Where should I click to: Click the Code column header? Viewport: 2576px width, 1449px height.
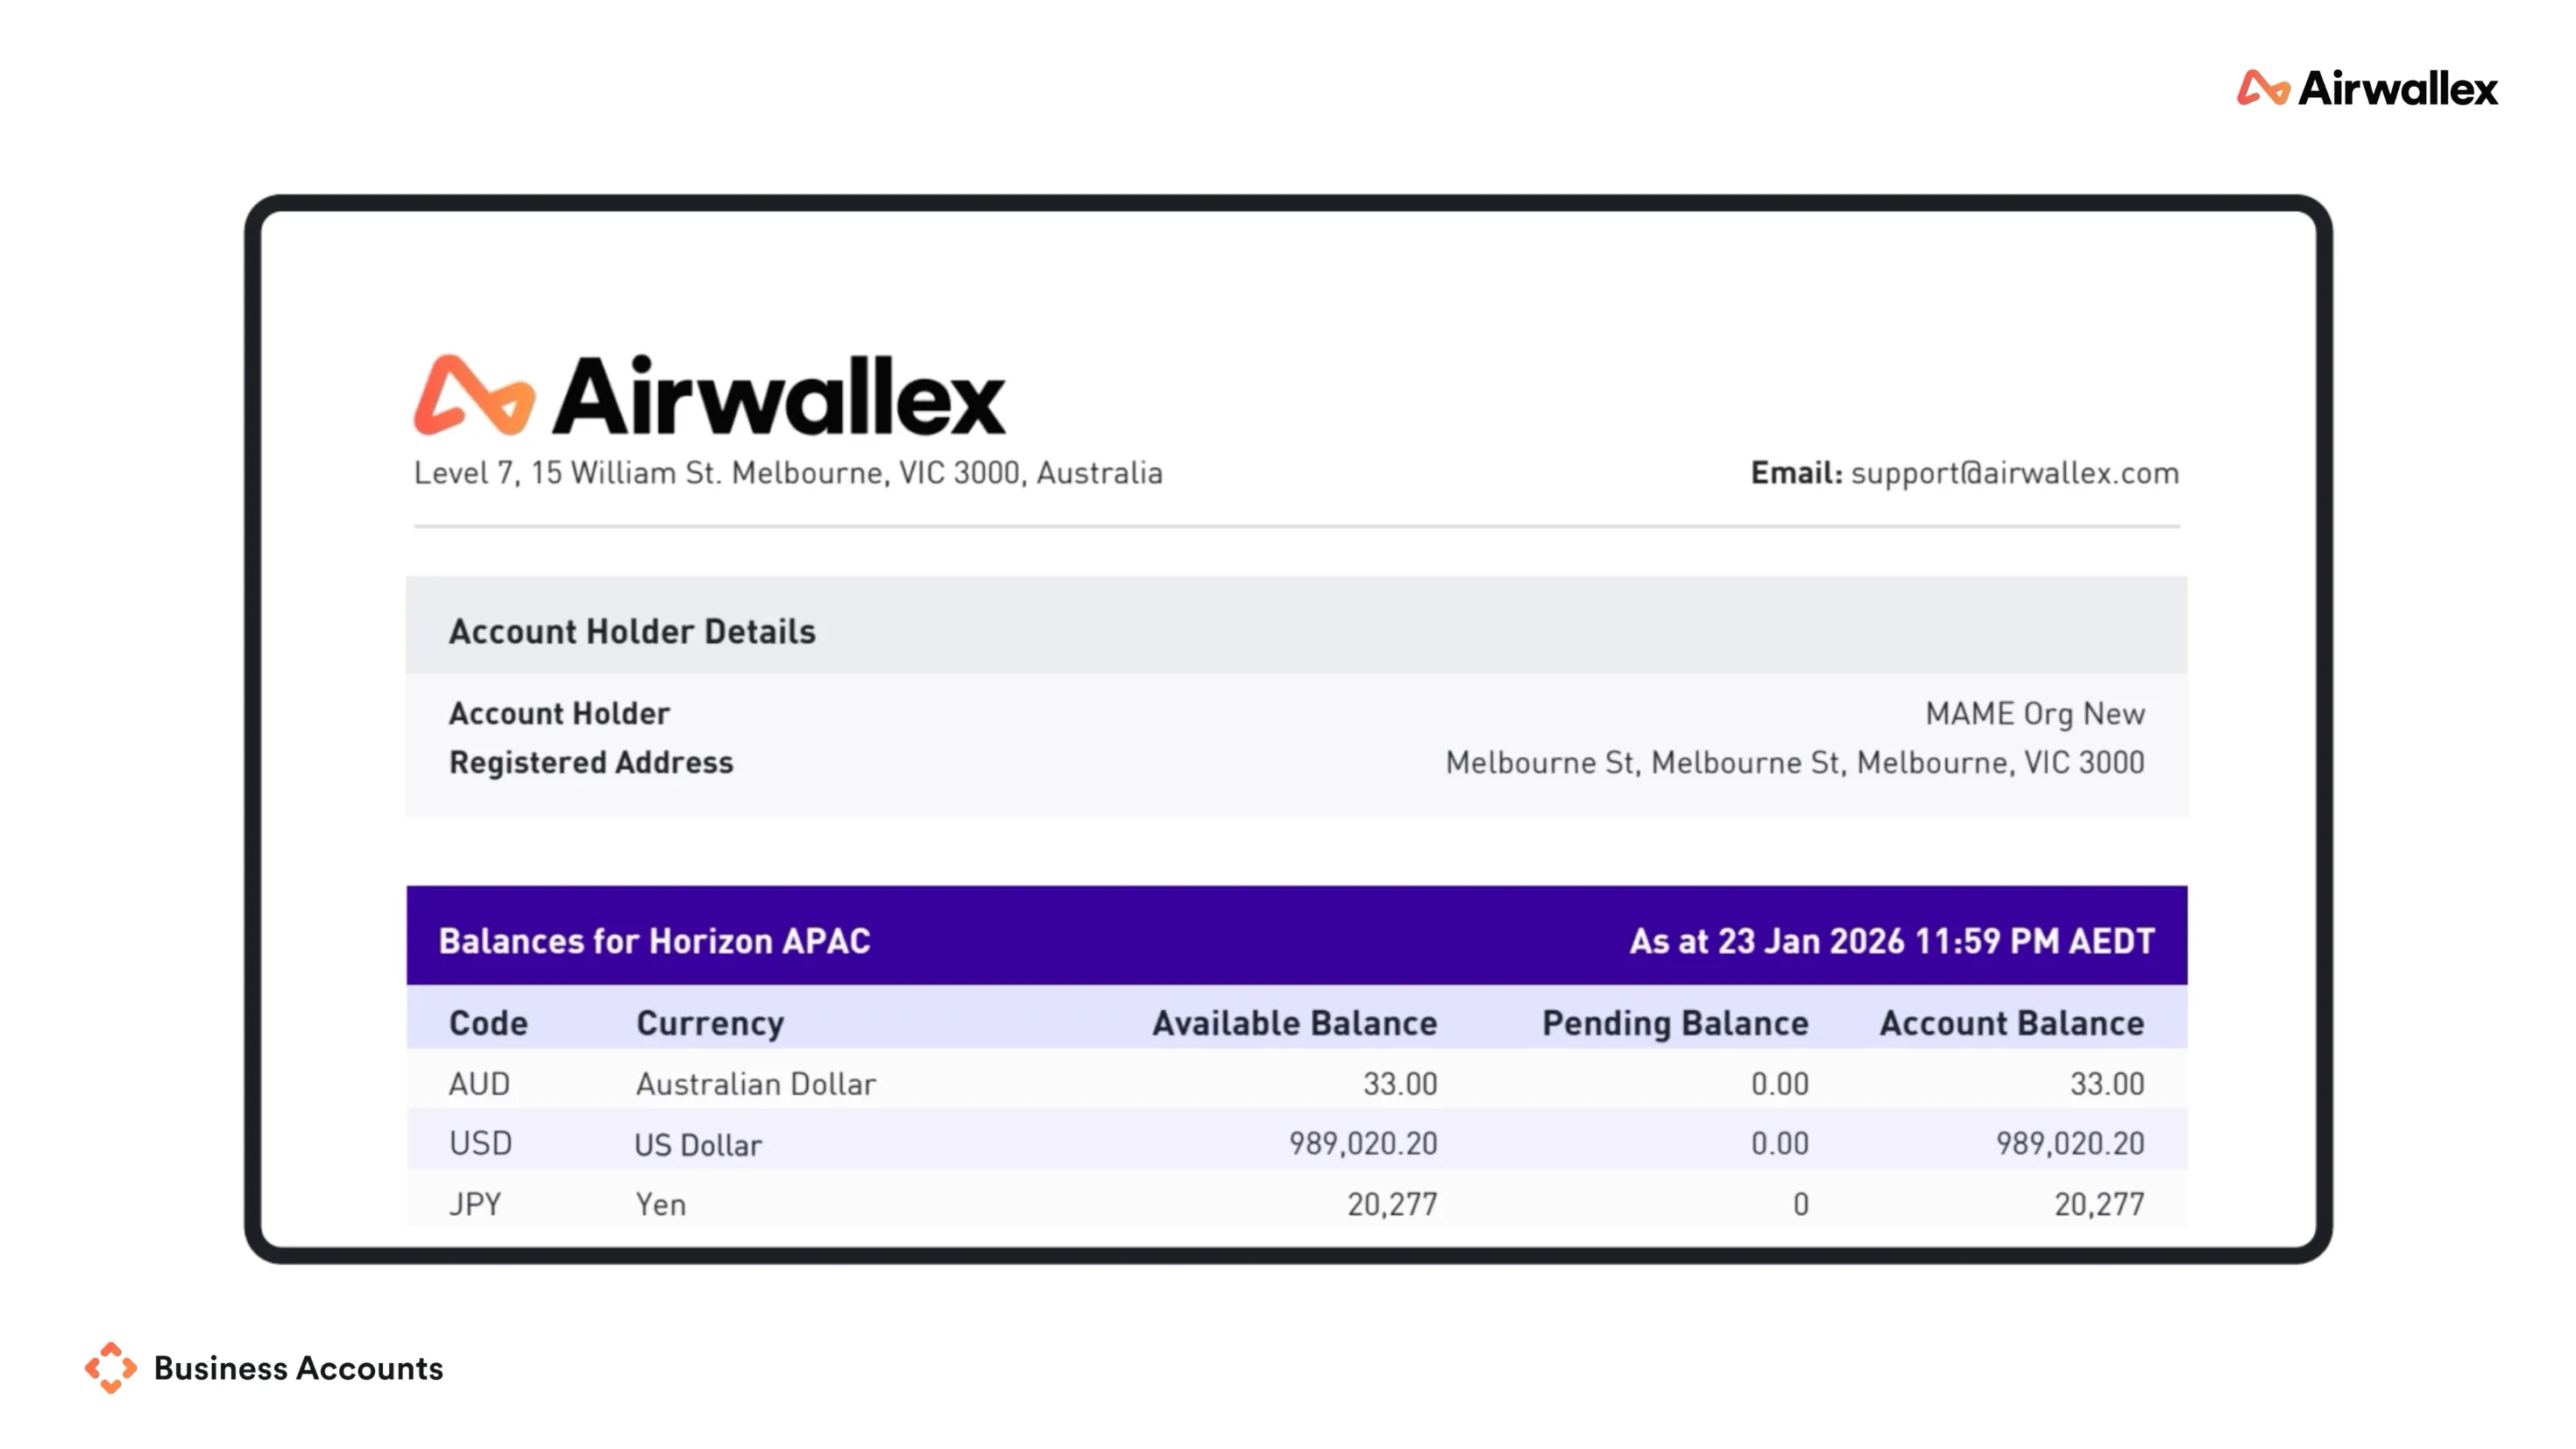coord(488,1022)
